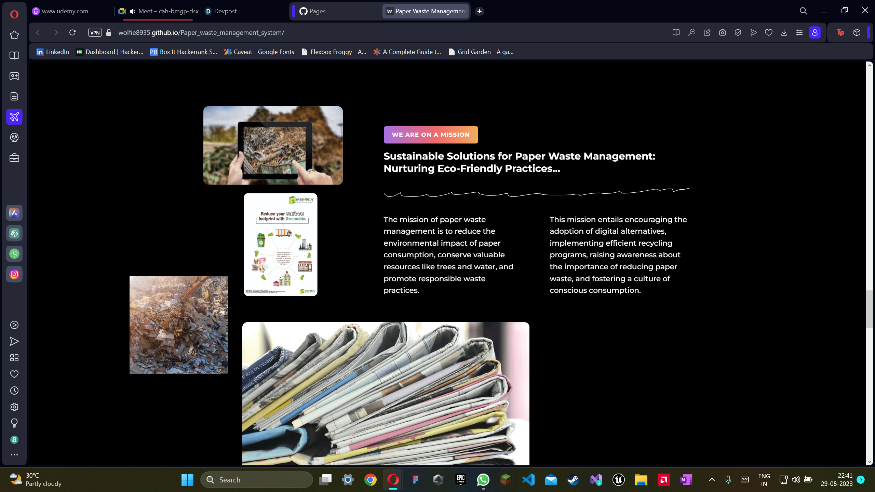The width and height of the screenshot is (875, 492).
Task: Open the Opera downloads icon
Action: pyautogui.click(x=784, y=32)
